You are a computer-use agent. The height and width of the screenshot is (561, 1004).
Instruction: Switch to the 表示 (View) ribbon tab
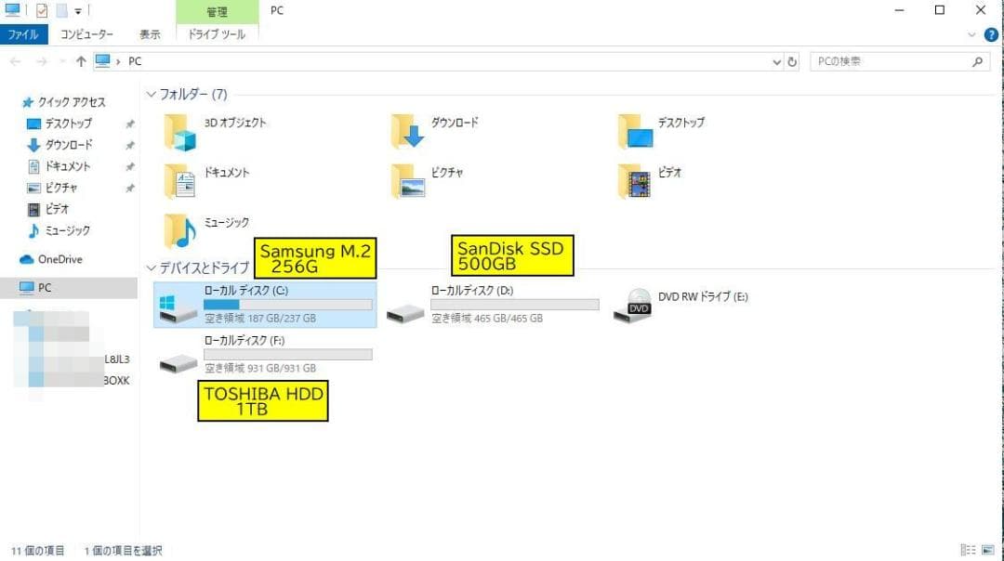point(150,34)
